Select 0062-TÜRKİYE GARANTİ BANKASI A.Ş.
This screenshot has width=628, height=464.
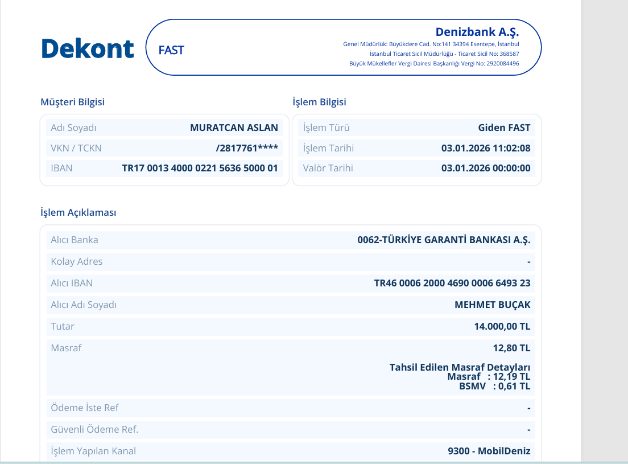(x=444, y=240)
